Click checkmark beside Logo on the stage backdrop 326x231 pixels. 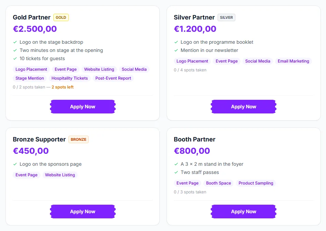point(15,42)
